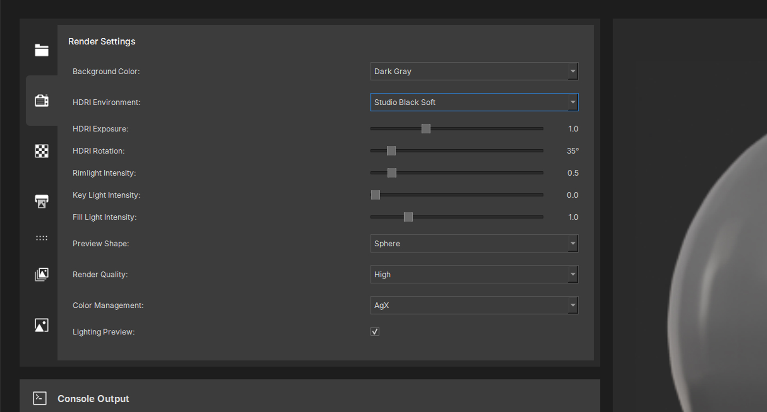The image size is (767, 412).
Task: Click the Background Color label
Action: [x=106, y=71]
